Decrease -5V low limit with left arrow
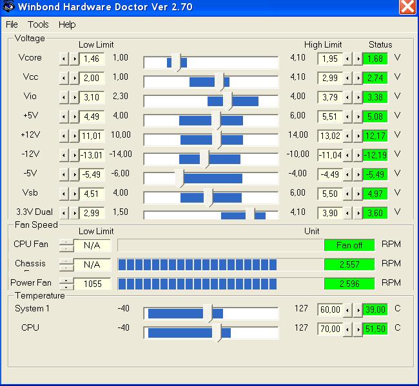419x386 pixels. tap(64, 174)
